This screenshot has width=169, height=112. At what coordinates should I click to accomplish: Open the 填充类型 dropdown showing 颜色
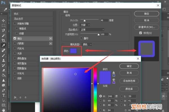[87, 44]
